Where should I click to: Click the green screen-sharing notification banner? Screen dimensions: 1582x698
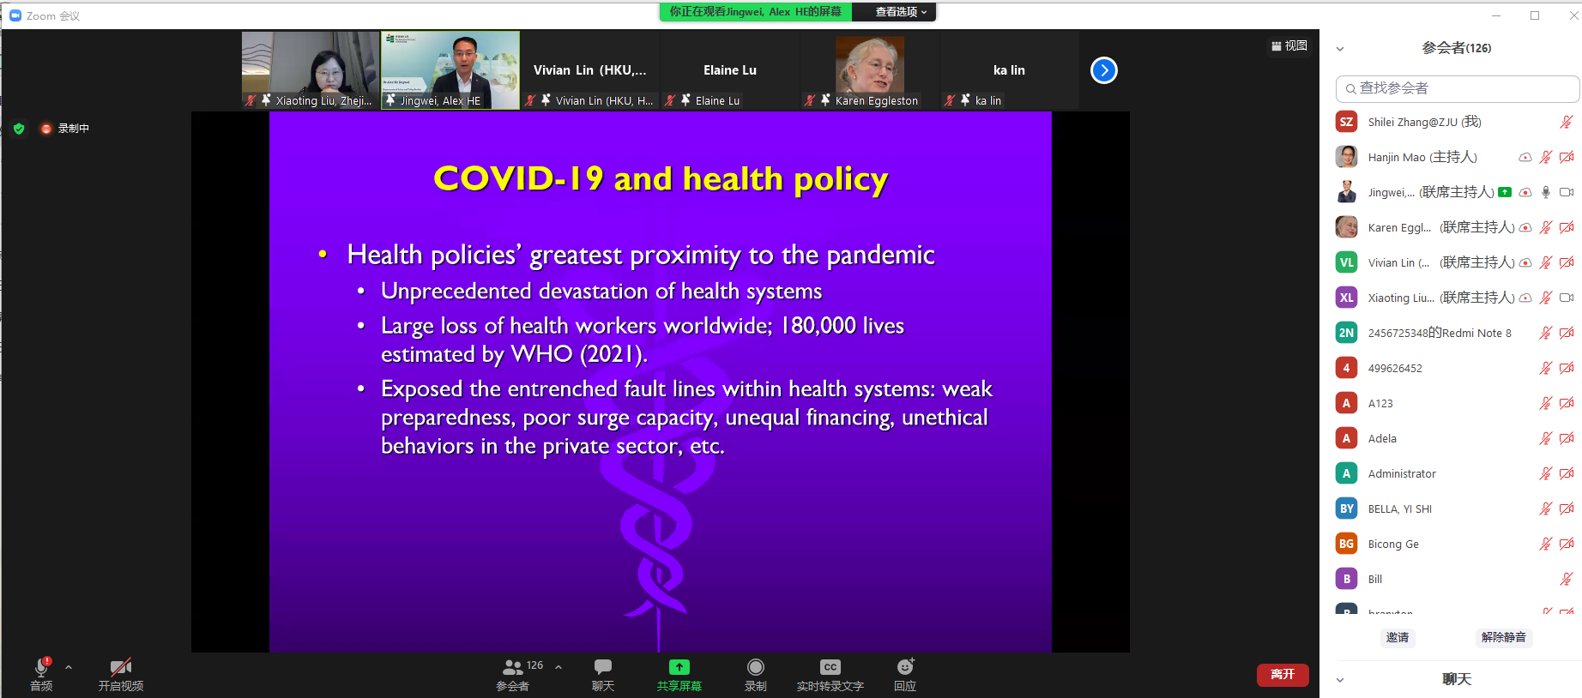coord(756,12)
